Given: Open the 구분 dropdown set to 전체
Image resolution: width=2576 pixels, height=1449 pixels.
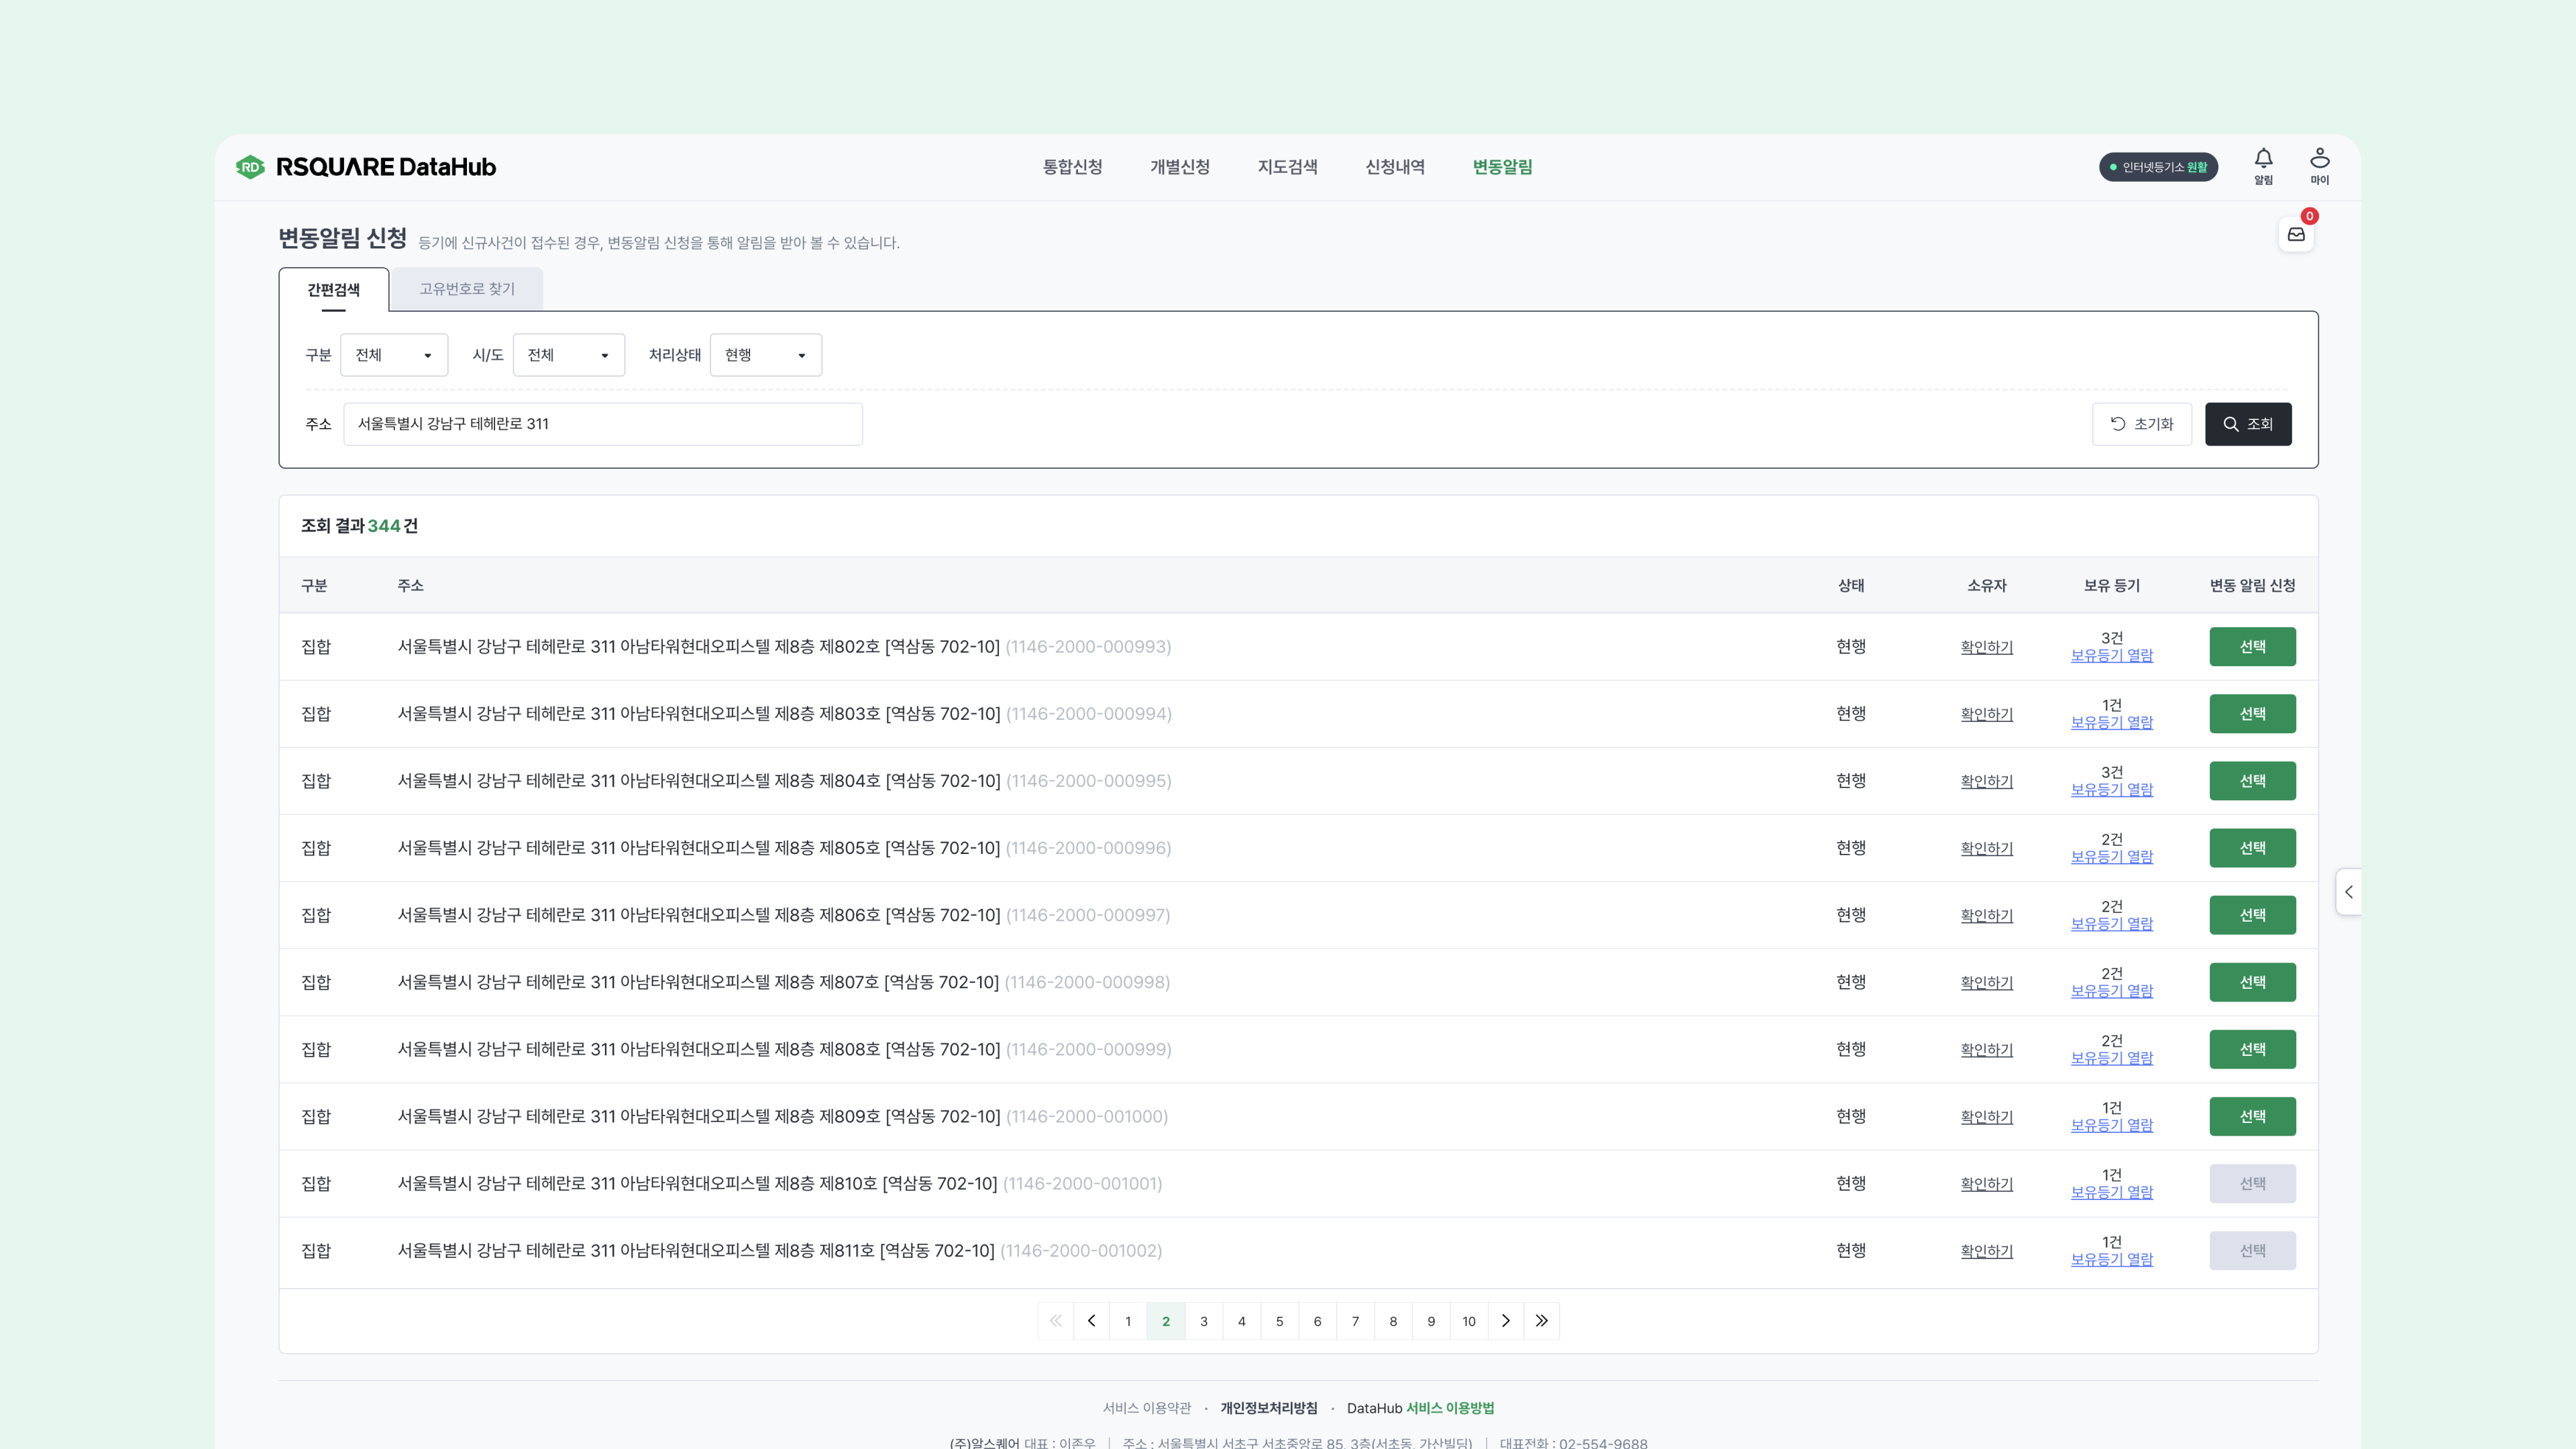Looking at the screenshot, I should 394,355.
